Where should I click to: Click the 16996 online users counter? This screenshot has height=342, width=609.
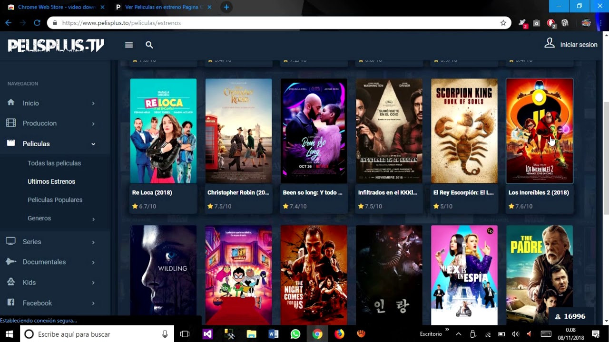tap(570, 316)
